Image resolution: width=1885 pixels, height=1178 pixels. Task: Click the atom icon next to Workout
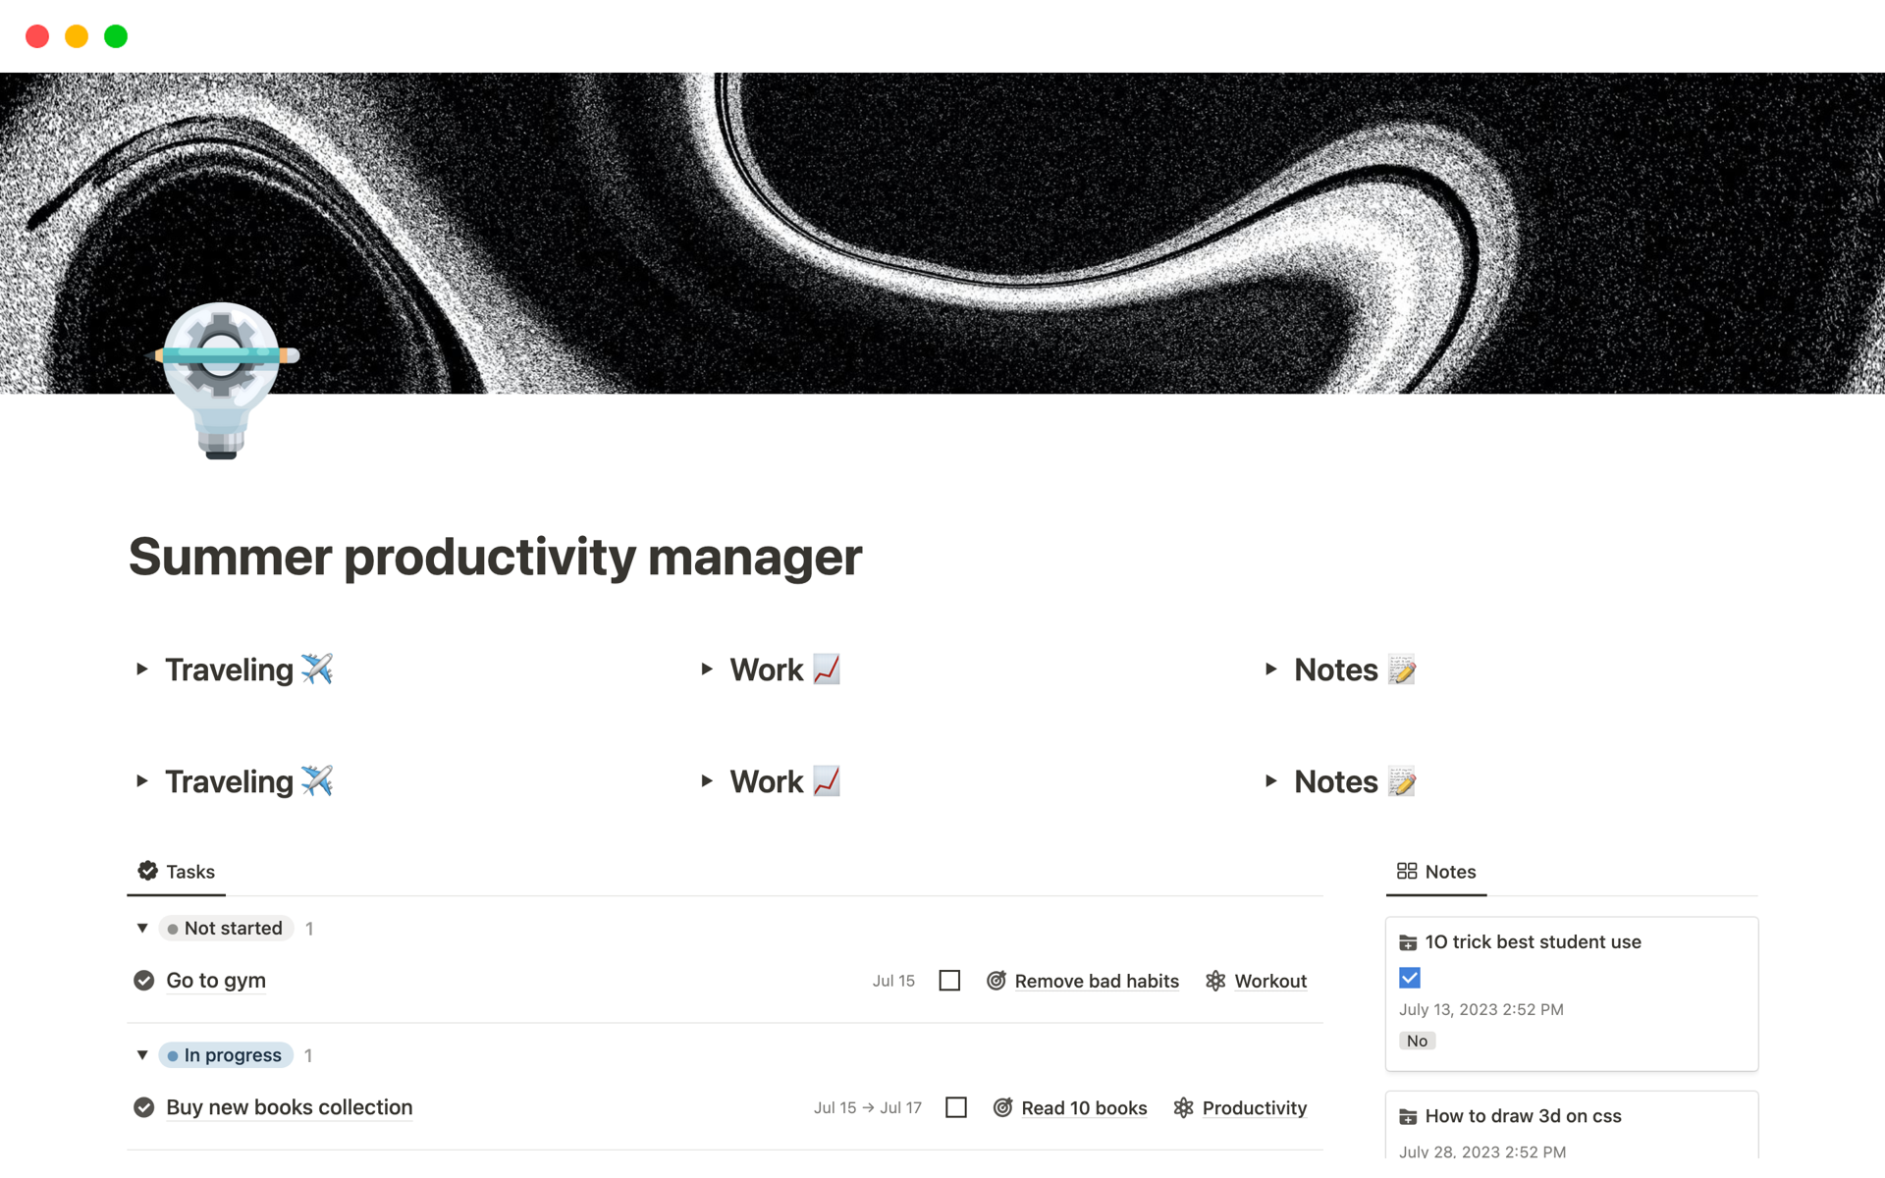pos(1215,981)
